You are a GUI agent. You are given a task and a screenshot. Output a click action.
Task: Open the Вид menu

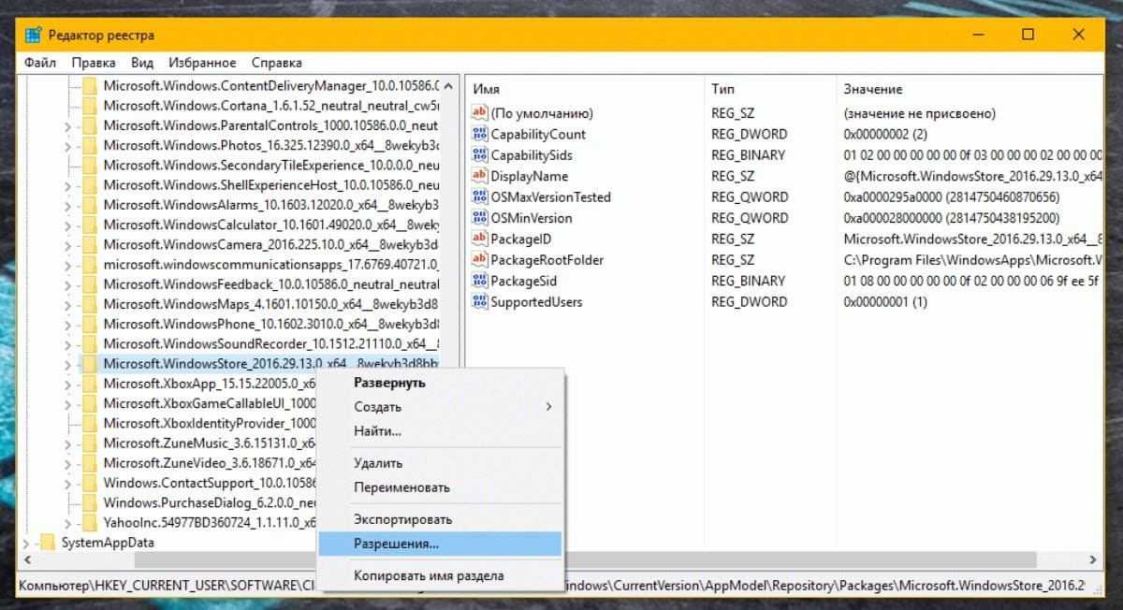[142, 63]
